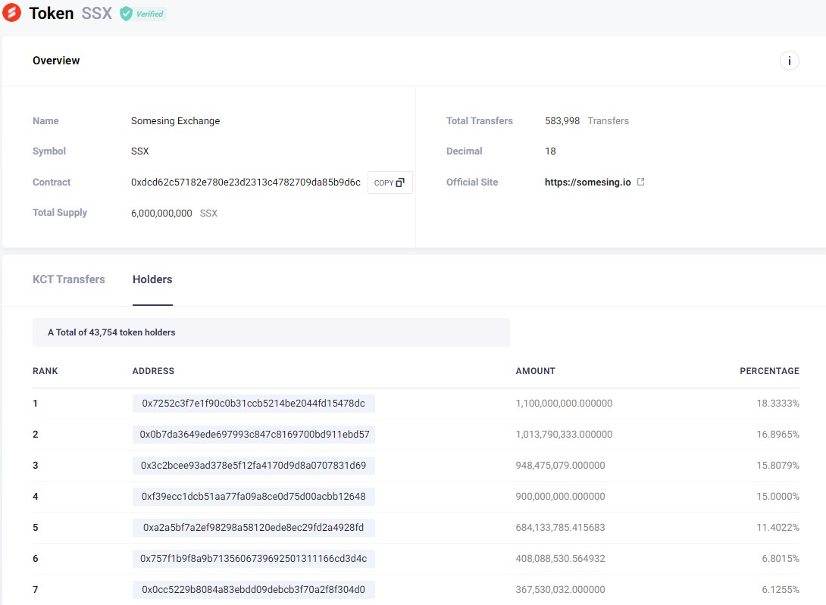826x605 pixels.
Task: Click percentage '6.8015%'
Action: pyautogui.click(x=781, y=559)
